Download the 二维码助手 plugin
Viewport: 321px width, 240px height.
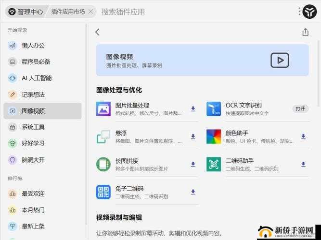tap(303, 164)
